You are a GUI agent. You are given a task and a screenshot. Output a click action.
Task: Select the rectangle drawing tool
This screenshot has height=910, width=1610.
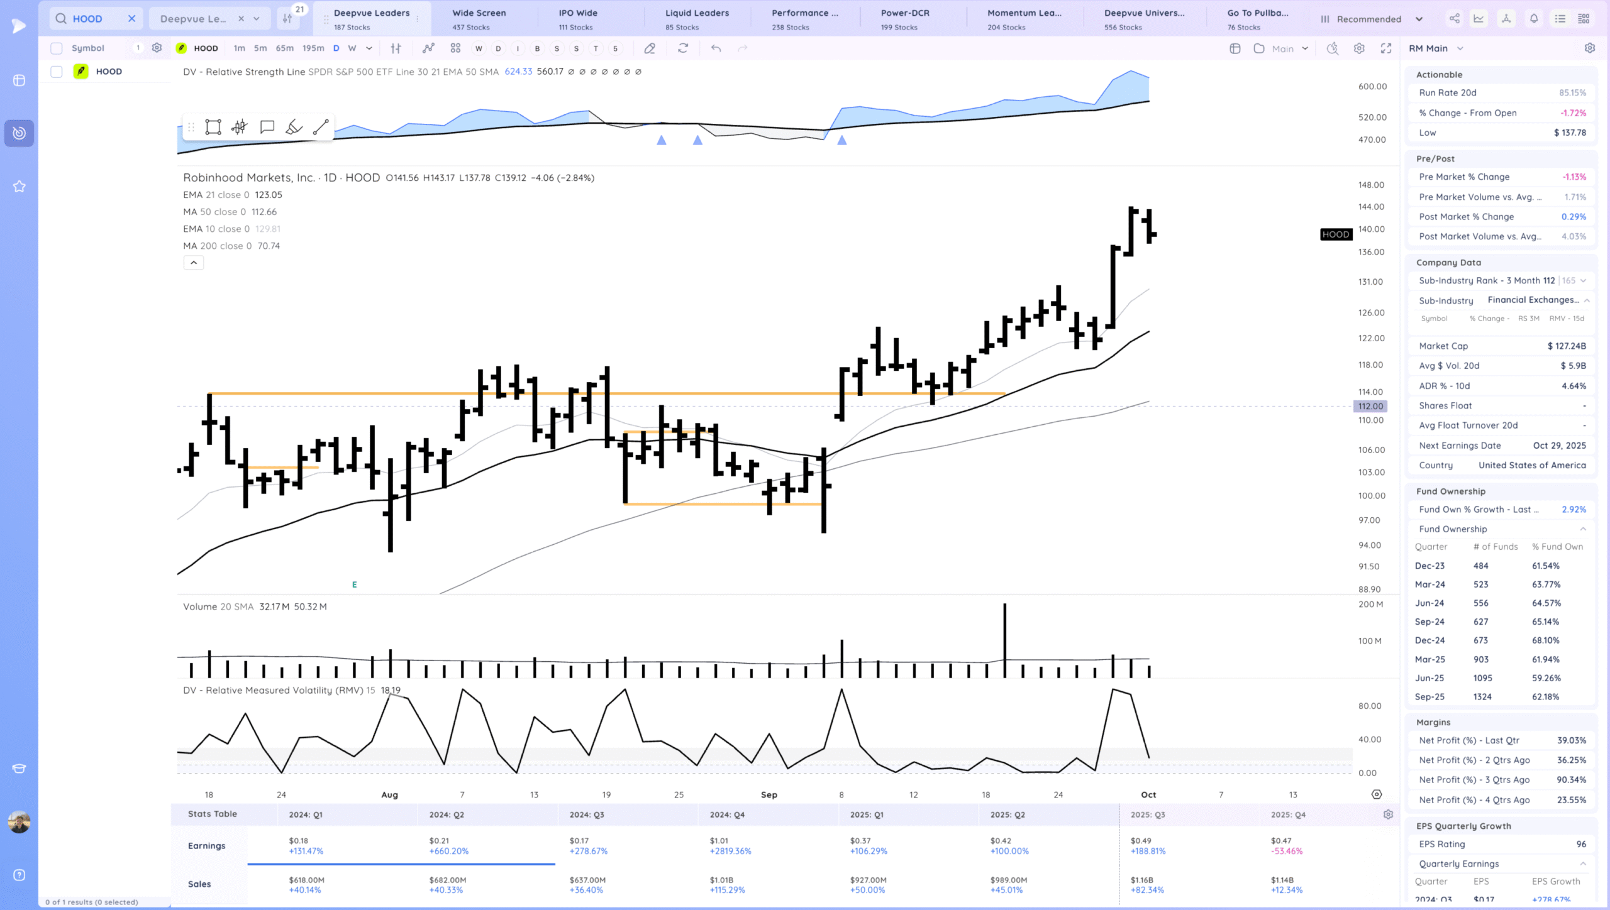(x=213, y=127)
